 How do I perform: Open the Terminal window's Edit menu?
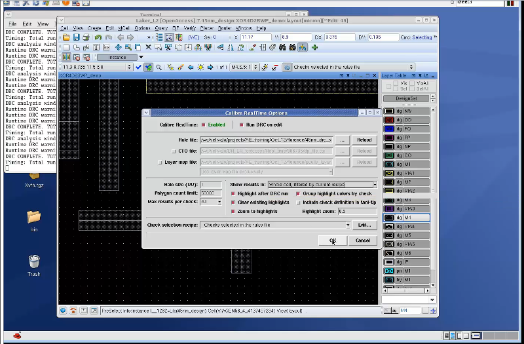coord(27,24)
